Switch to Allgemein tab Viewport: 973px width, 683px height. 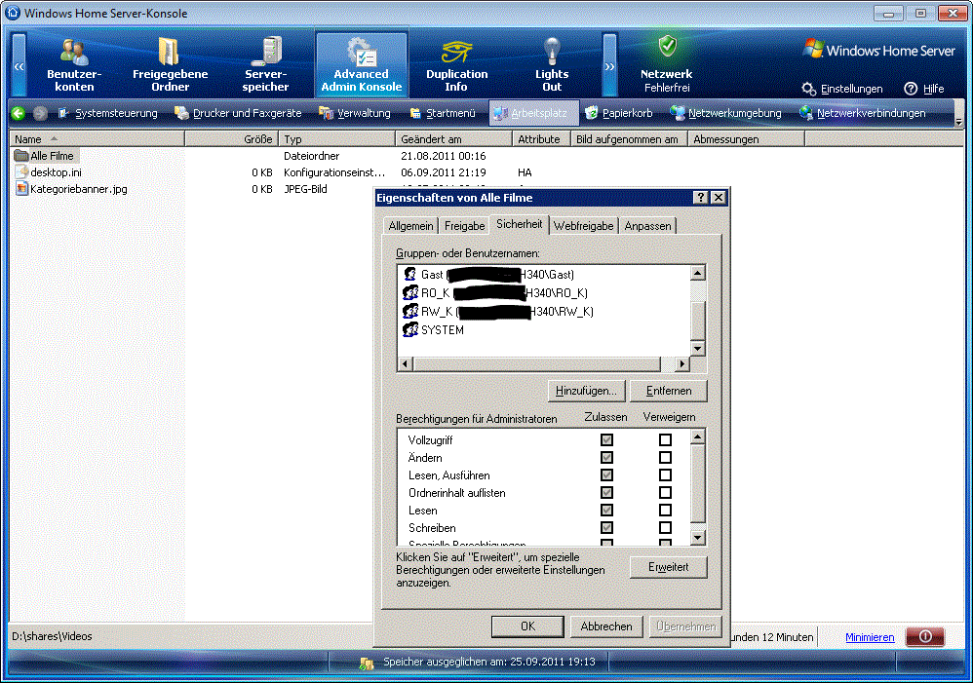(x=410, y=226)
